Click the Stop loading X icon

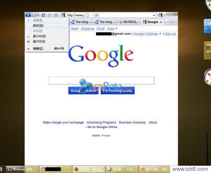click(49, 15)
